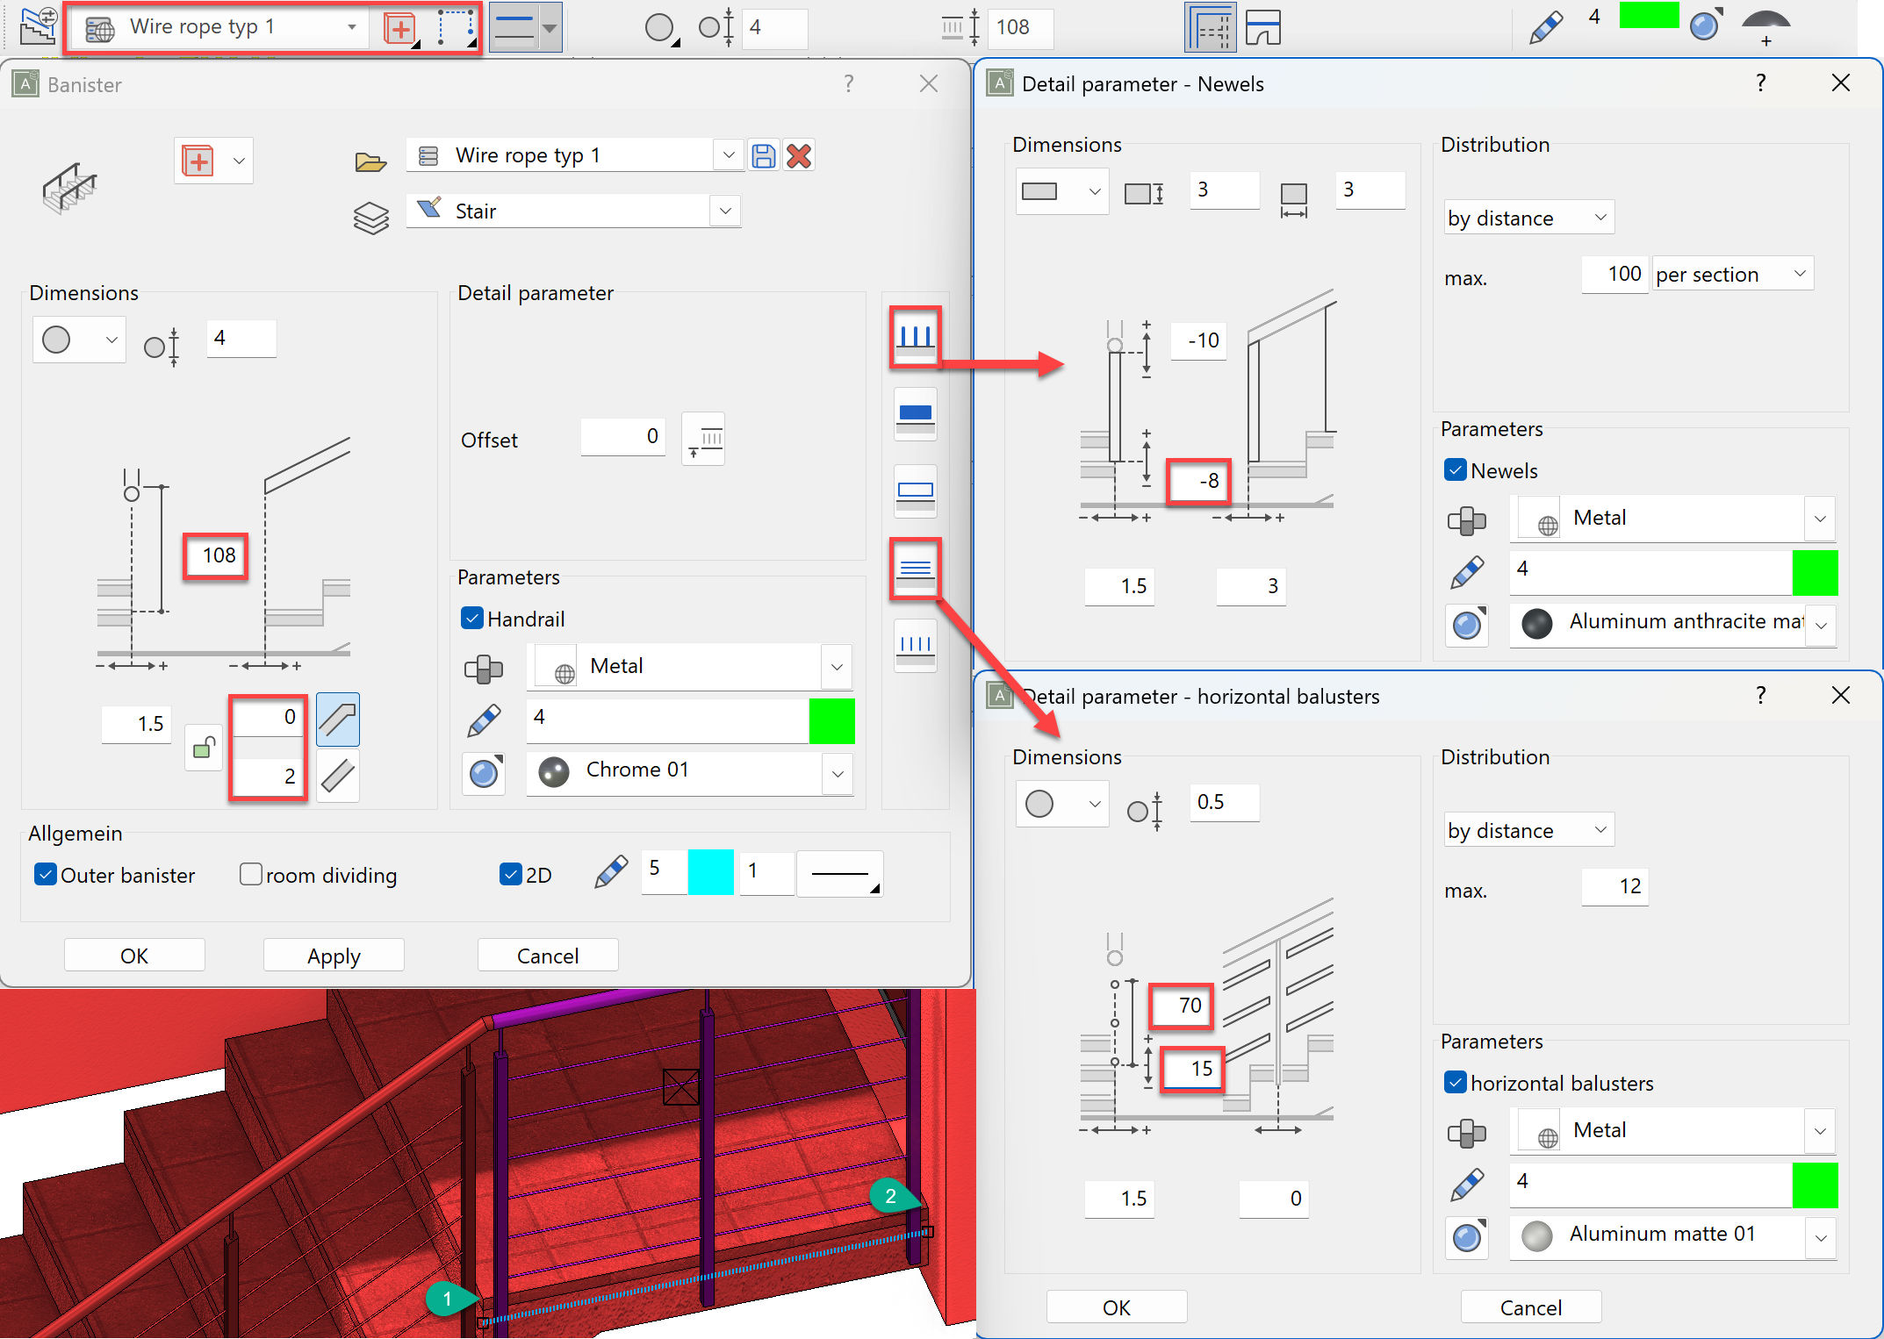The width and height of the screenshot is (1884, 1339).
Task: Click the Apply button
Action: click(x=334, y=955)
